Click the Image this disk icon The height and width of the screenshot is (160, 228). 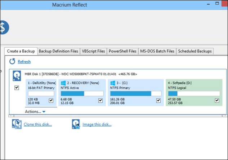pyautogui.click(x=76, y=125)
